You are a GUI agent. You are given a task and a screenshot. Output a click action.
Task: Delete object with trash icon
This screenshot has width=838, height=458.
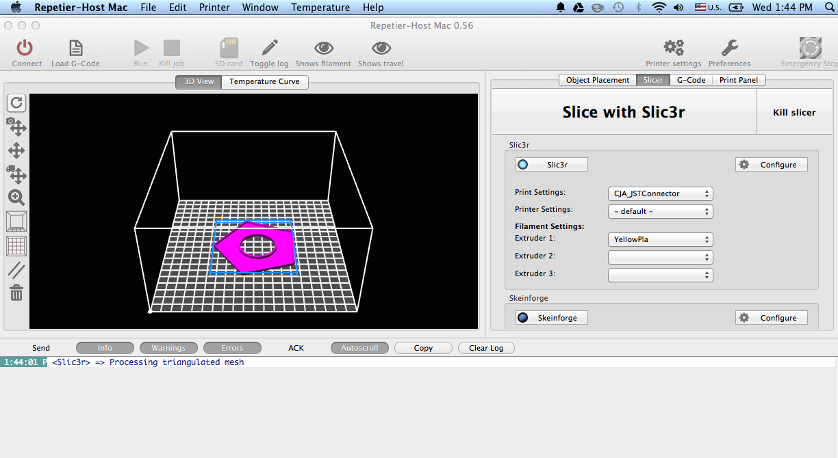point(16,293)
